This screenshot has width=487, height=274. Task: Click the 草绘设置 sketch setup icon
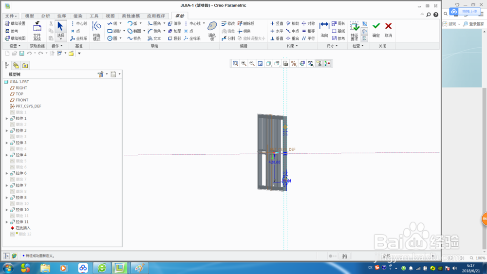[15, 23]
